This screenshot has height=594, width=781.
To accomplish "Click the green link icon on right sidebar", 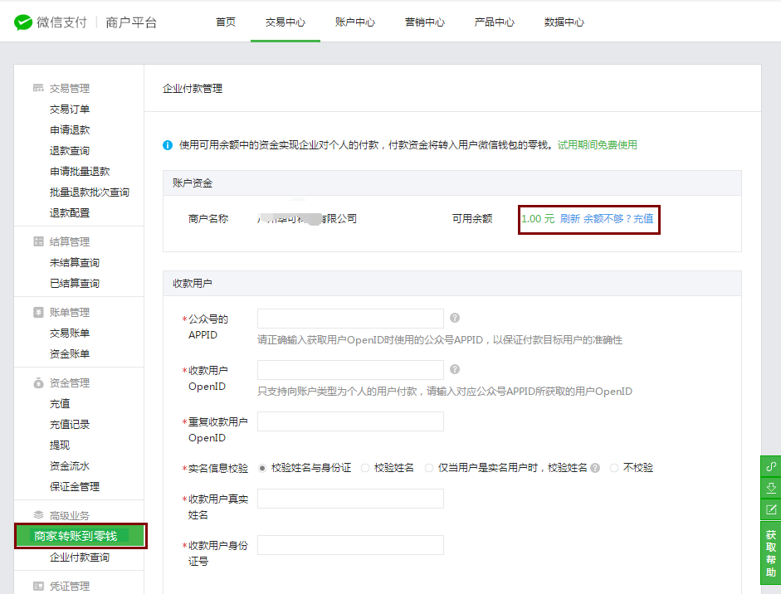I will click(771, 466).
